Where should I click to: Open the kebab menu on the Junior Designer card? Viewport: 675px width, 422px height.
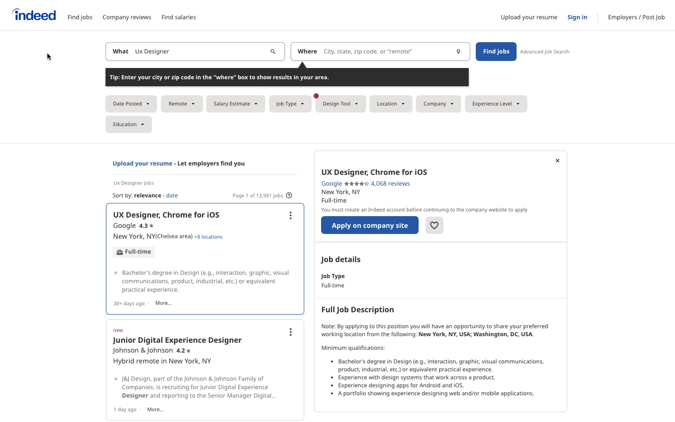pos(291,332)
